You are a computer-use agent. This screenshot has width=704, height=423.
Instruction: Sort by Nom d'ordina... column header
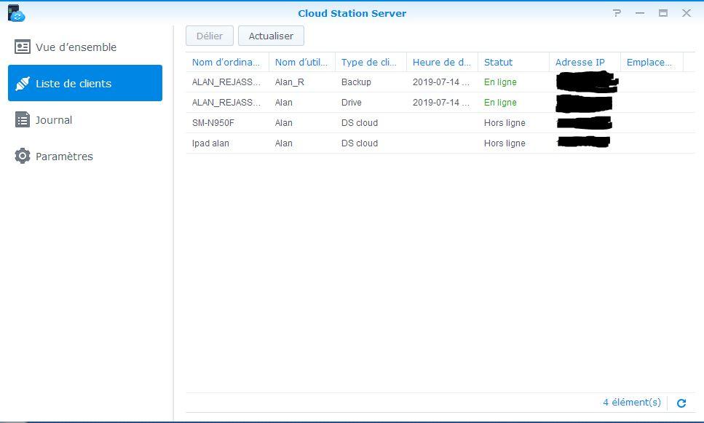point(227,62)
